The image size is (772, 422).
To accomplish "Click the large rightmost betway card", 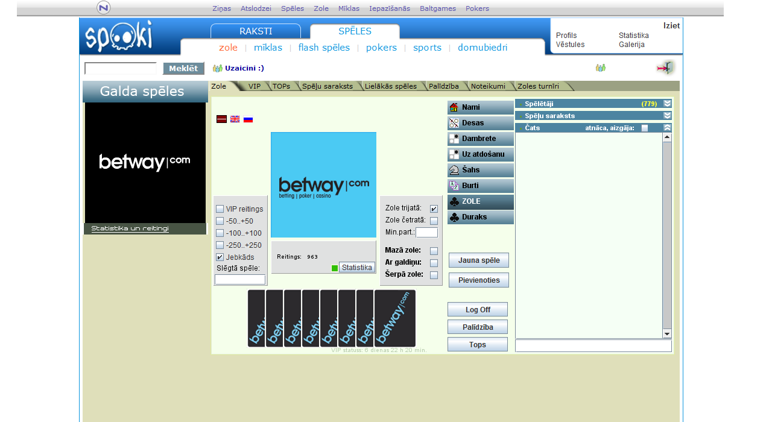I will (x=395, y=318).
